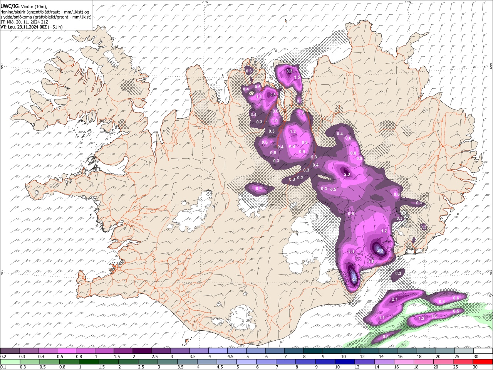493x370 pixels.
Task: Click the 20W longitude label
Action: [x=205, y=2]
